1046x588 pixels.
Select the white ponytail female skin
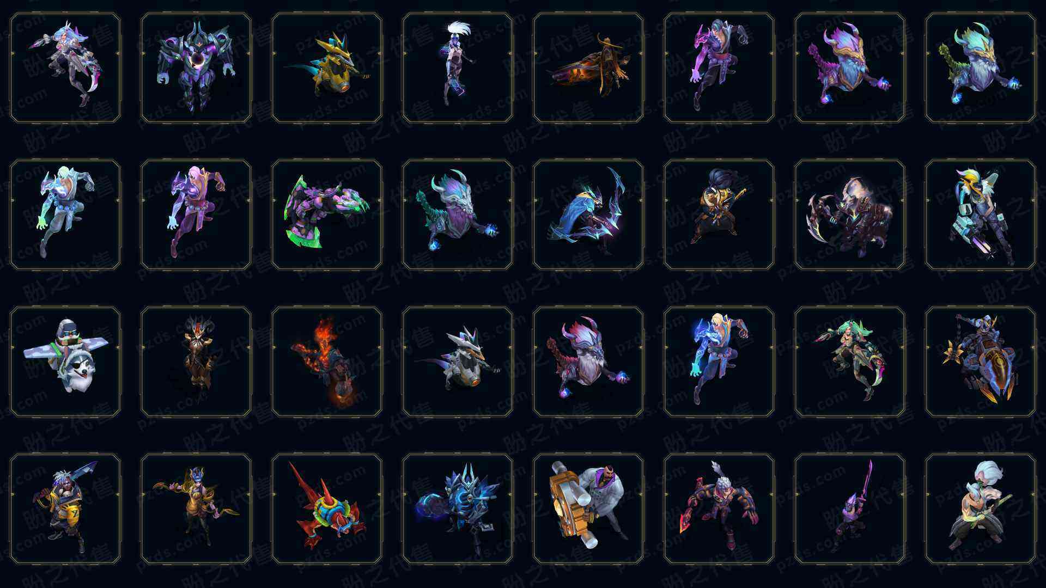tap(458, 68)
